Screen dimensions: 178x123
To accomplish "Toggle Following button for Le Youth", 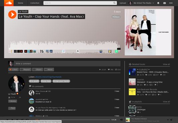I will coord(12,101).
